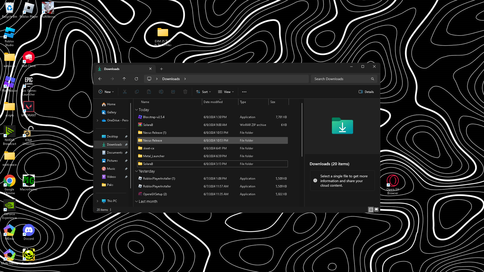Open the See more options ellipsis
The height and width of the screenshot is (272, 484).
pos(244,92)
